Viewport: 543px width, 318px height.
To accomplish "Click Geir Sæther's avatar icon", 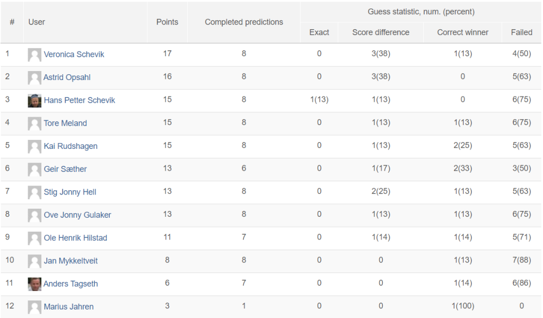I will pos(34,169).
